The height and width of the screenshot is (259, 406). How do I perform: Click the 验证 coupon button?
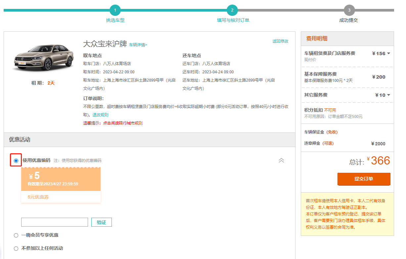(x=102, y=222)
